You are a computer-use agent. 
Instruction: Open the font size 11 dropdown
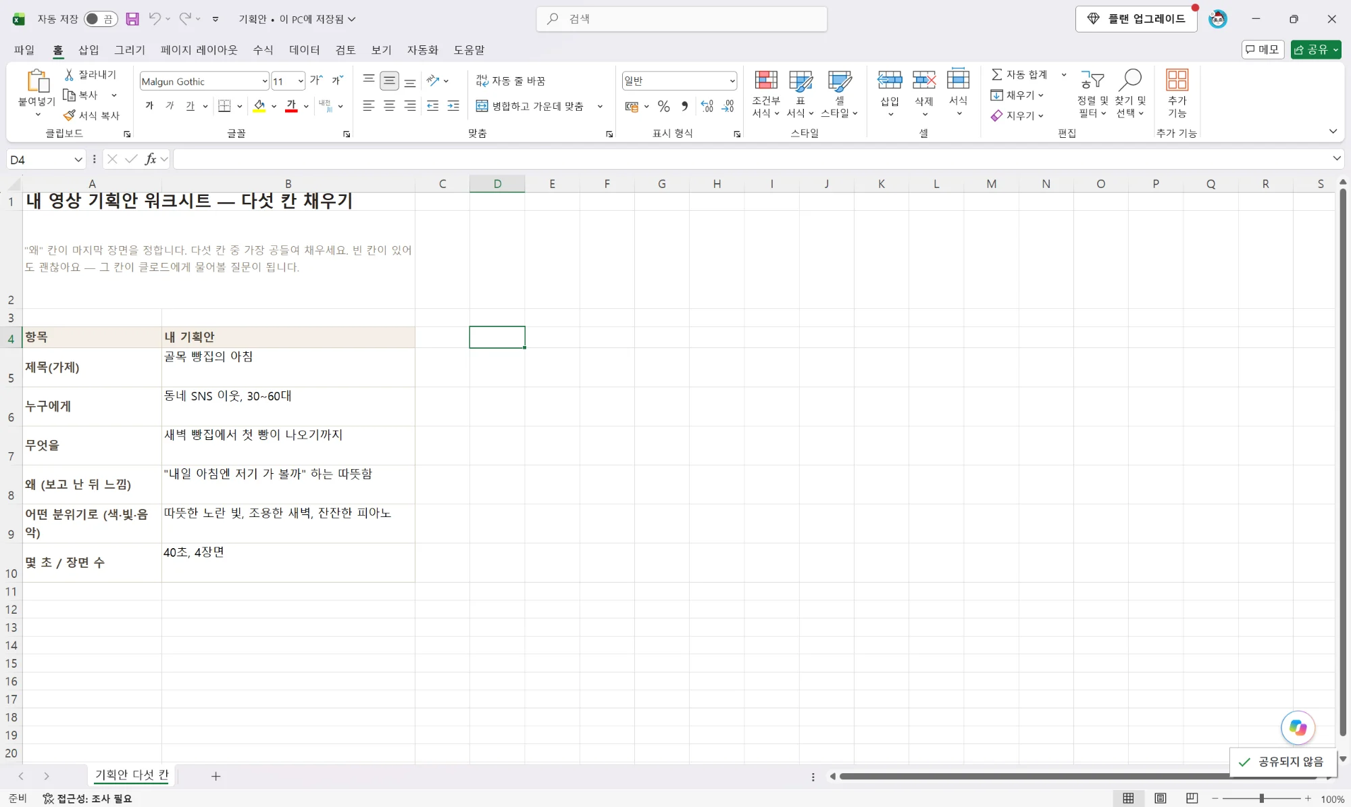click(x=301, y=81)
